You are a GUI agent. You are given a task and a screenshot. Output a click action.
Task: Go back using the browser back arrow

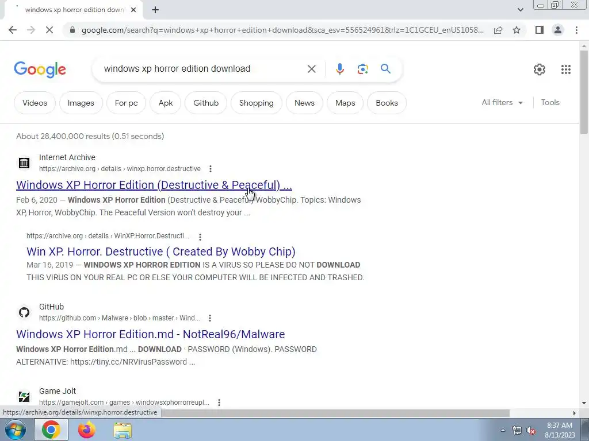[x=13, y=30]
